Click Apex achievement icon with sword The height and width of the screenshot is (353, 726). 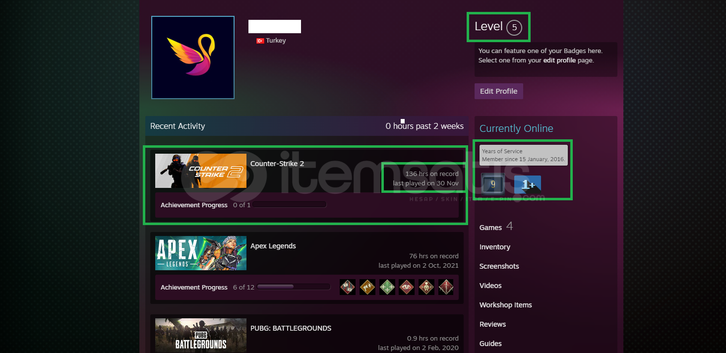445,287
